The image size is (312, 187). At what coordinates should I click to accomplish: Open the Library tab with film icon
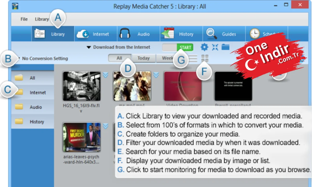click(x=53, y=34)
